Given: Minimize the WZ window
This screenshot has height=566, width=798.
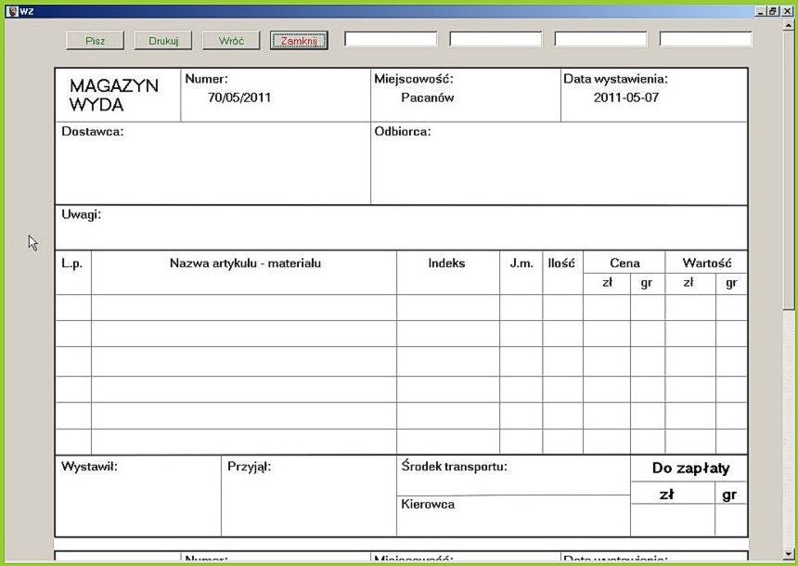Looking at the screenshot, I should (760, 11).
